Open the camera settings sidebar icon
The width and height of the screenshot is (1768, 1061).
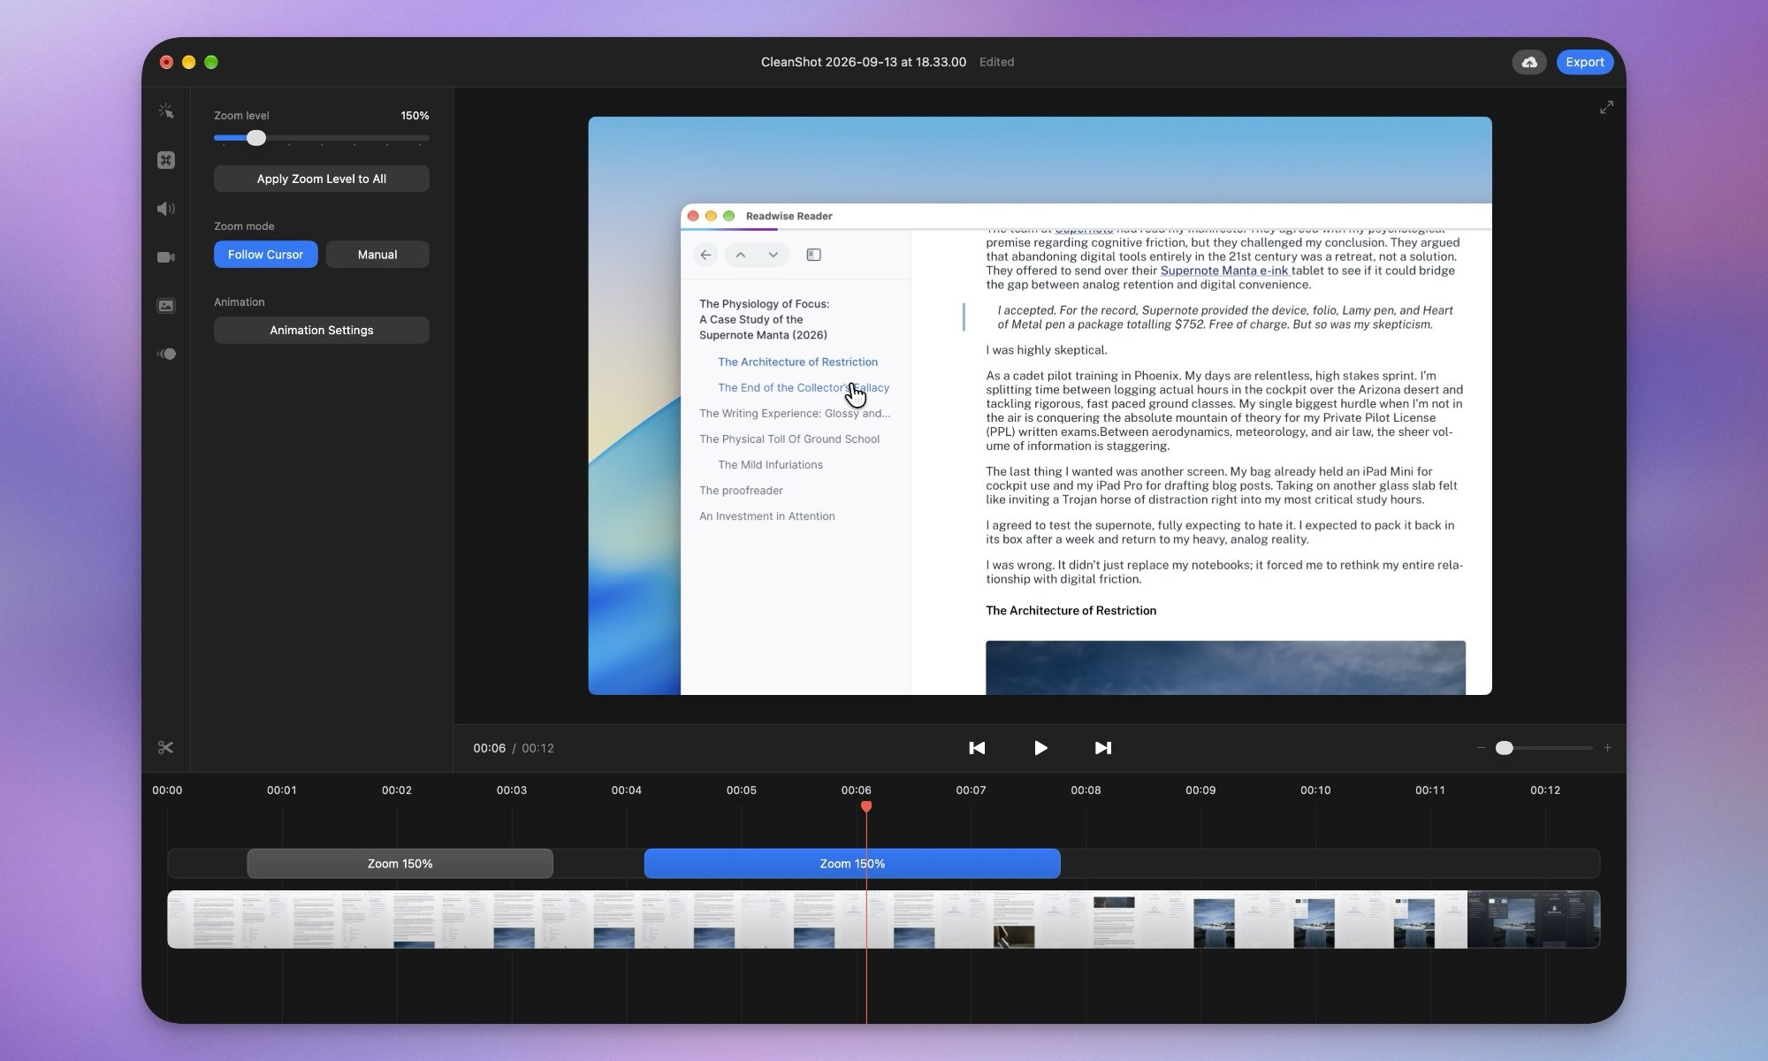coord(166,257)
